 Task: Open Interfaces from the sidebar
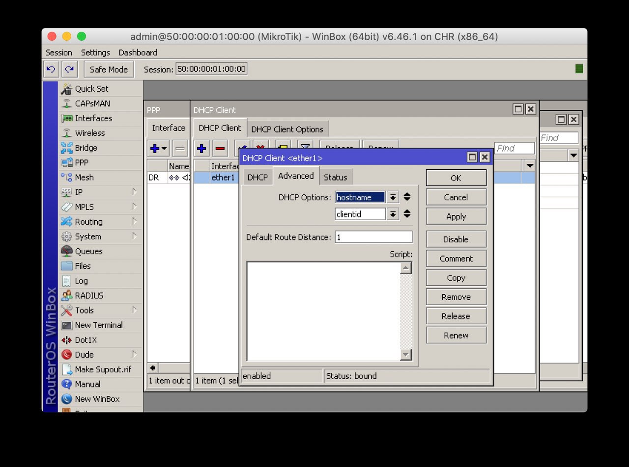click(x=93, y=118)
